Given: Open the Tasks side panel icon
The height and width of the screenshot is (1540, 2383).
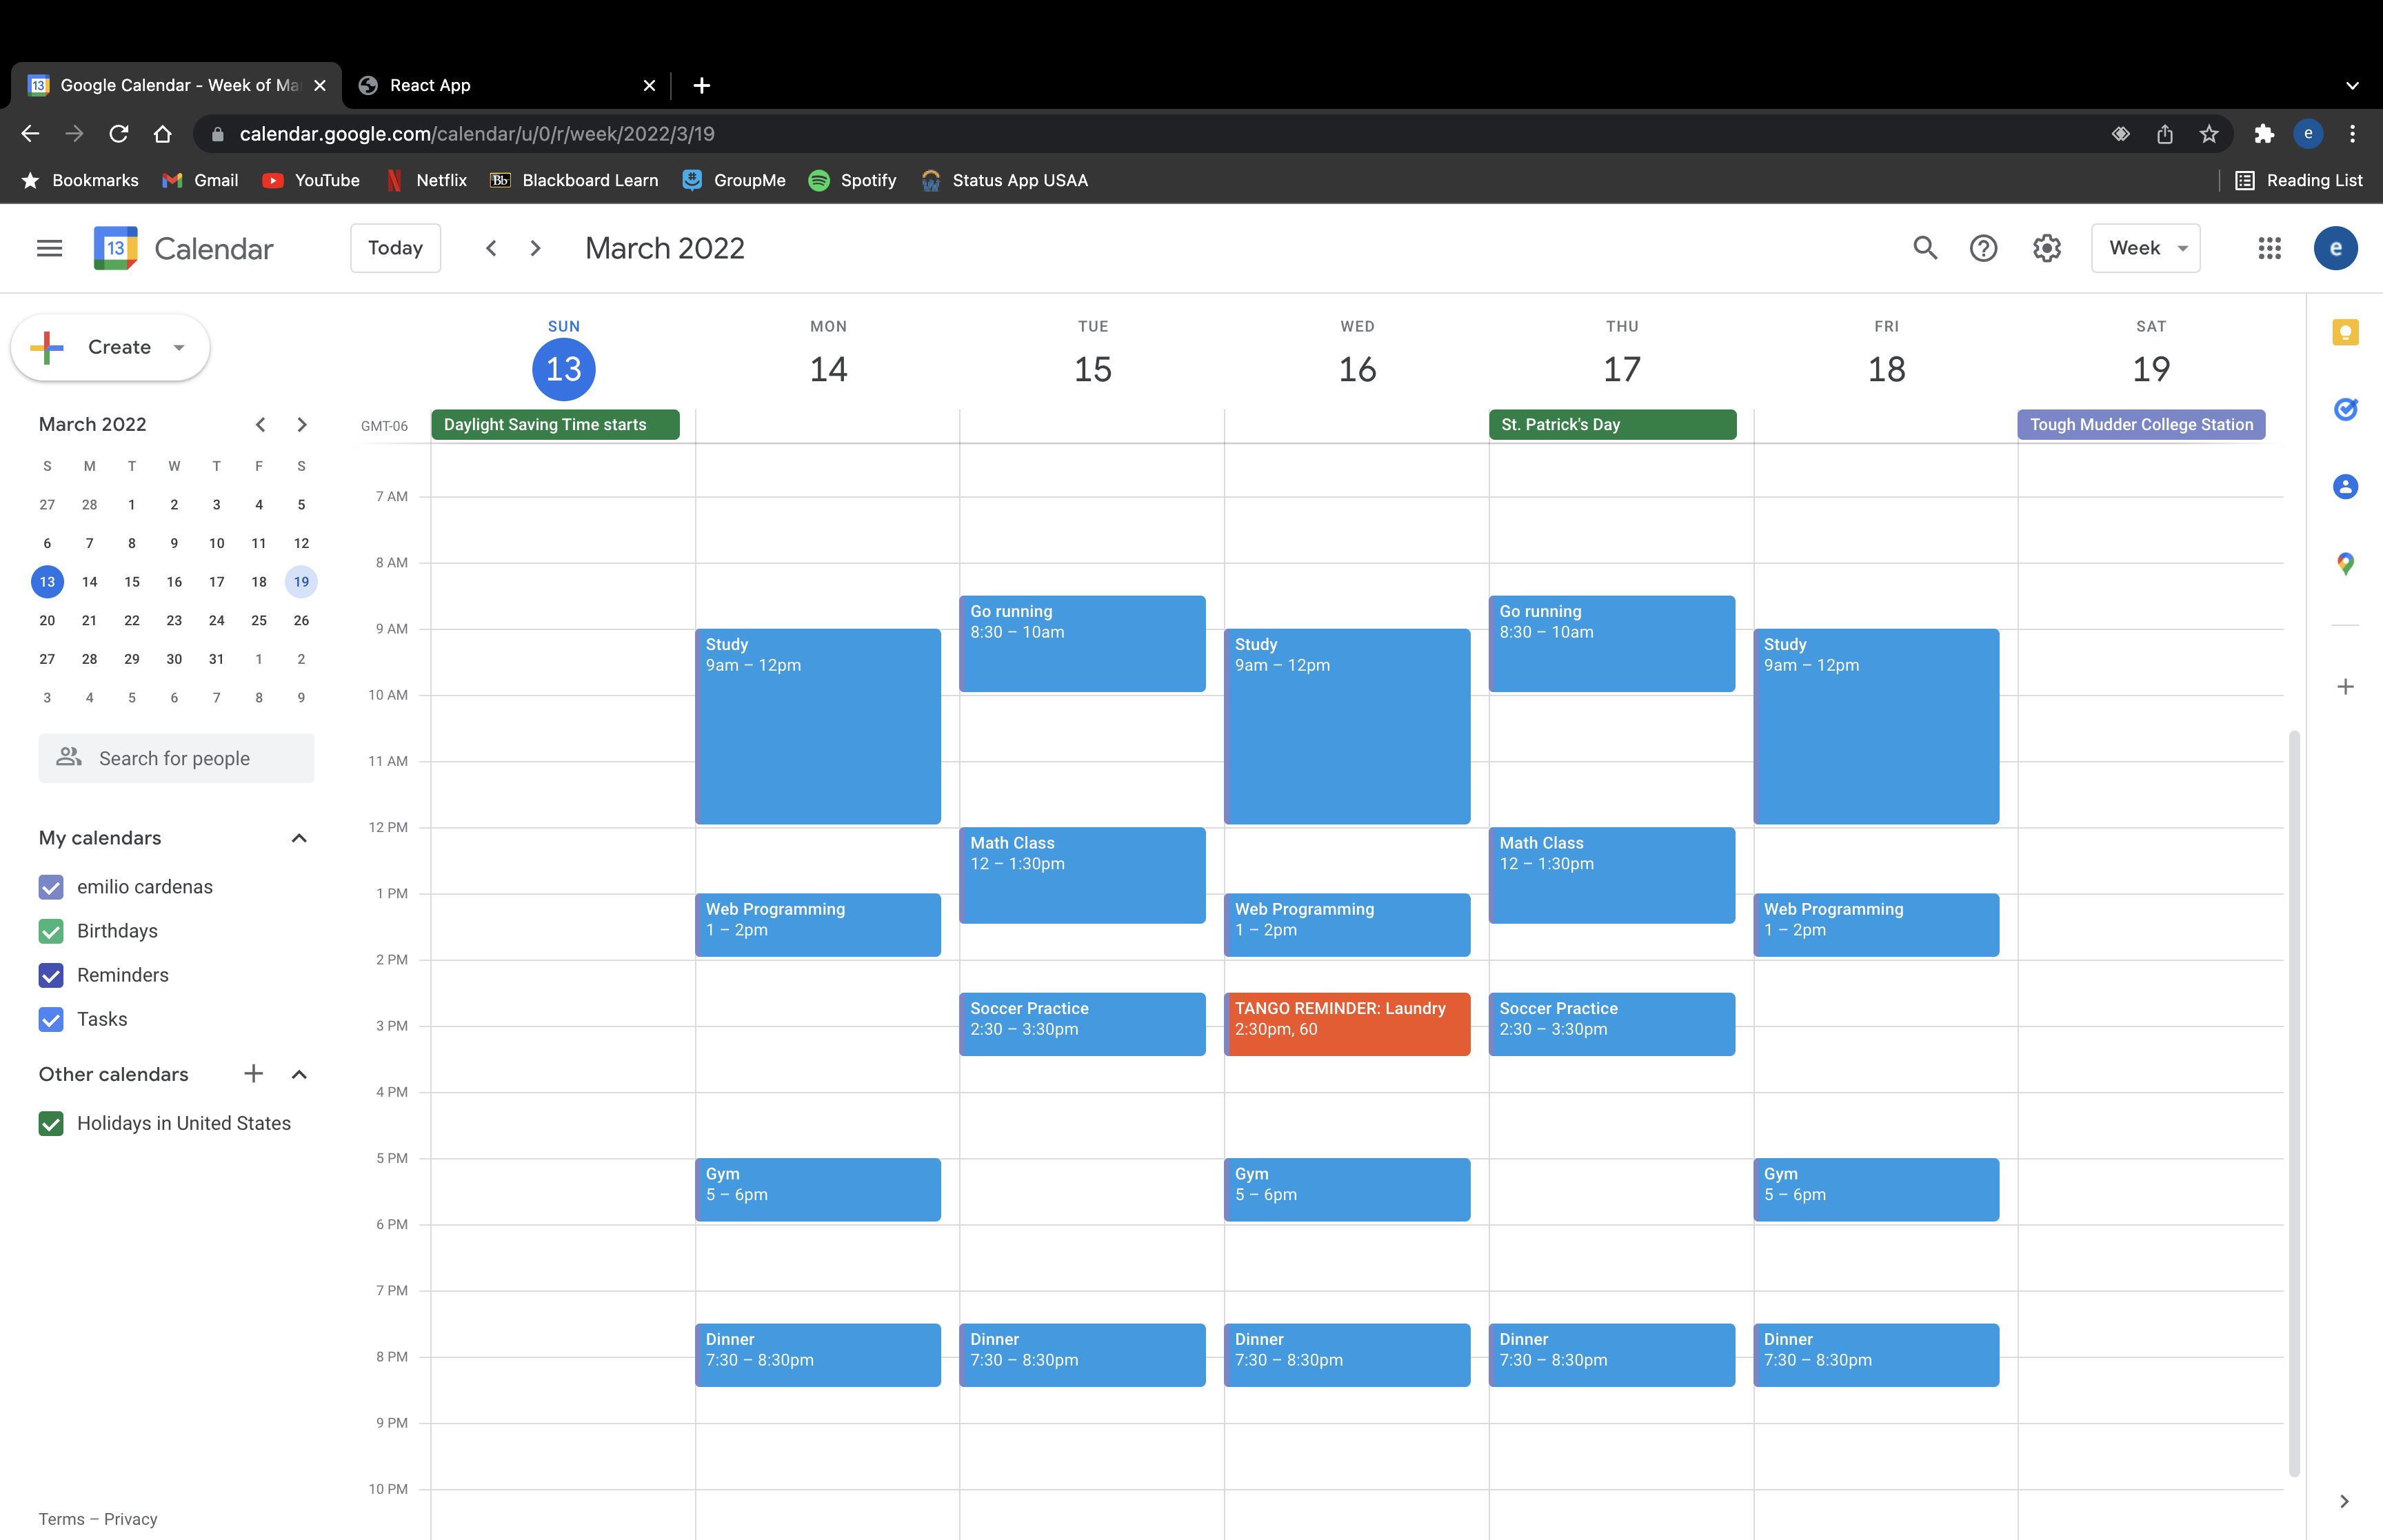Looking at the screenshot, I should (2345, 409).
